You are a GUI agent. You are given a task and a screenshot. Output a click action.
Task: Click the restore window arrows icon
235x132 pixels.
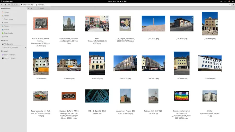tap(233, 5)
